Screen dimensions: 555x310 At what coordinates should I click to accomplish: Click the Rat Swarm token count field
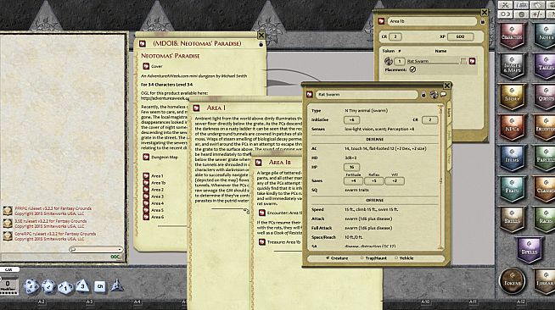399,62
